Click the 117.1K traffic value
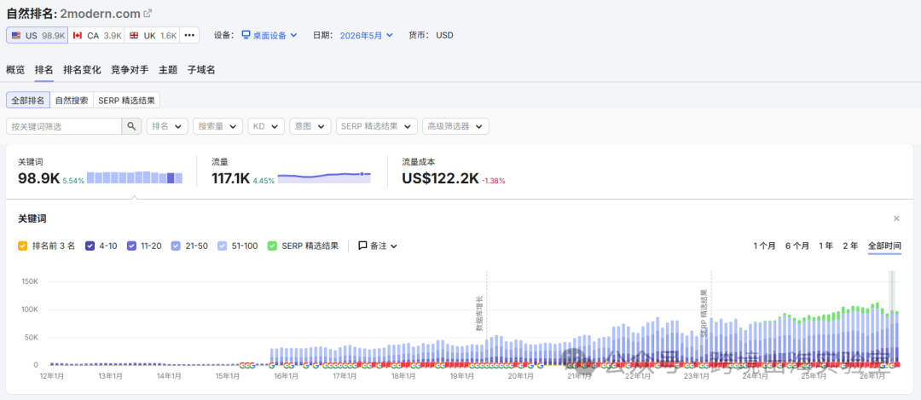The height and width of the screenshot is (400, 921). [231, 178]
